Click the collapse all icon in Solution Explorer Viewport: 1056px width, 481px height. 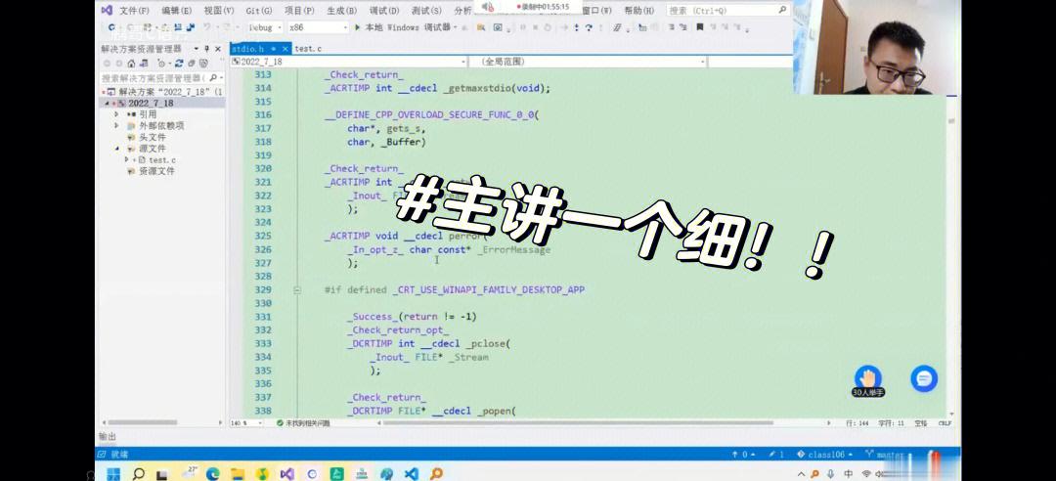(192, 63)
